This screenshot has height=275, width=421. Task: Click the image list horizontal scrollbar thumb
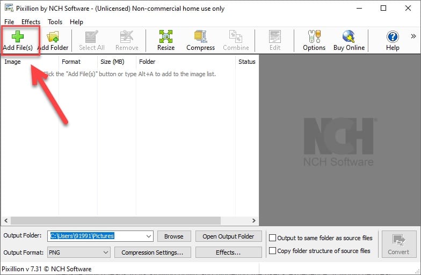point(115,221)
